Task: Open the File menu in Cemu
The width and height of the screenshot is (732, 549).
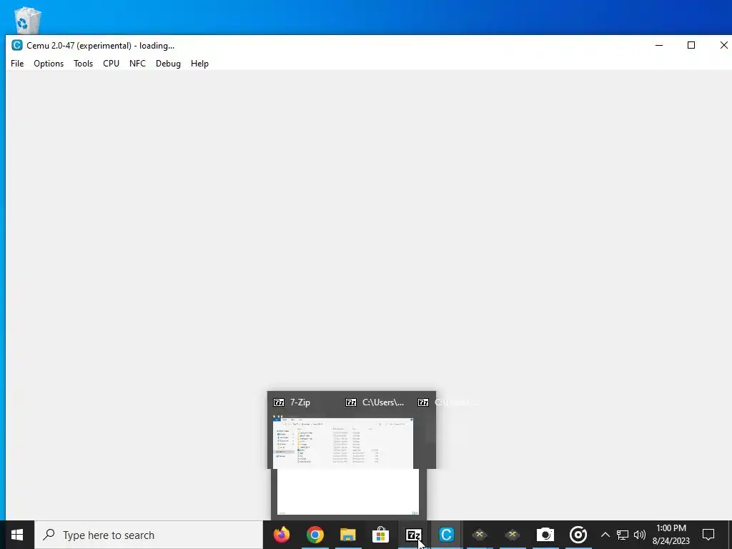Action: (17, 64)
